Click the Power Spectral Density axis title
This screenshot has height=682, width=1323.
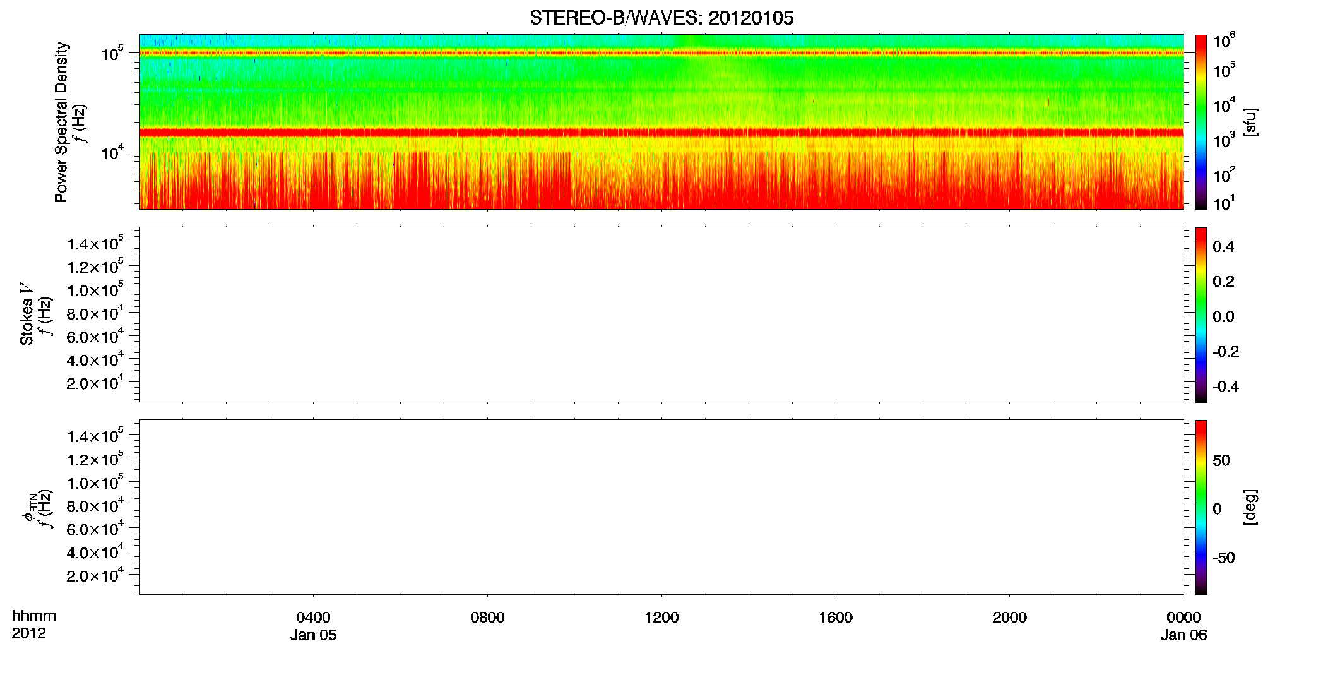click(x=61, y=122)
